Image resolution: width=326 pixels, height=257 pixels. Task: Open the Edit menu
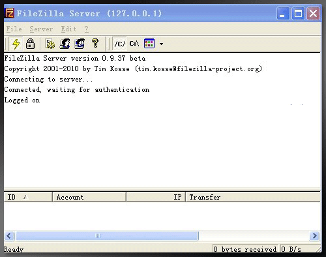pyautogui.click(x=68, y=29)
